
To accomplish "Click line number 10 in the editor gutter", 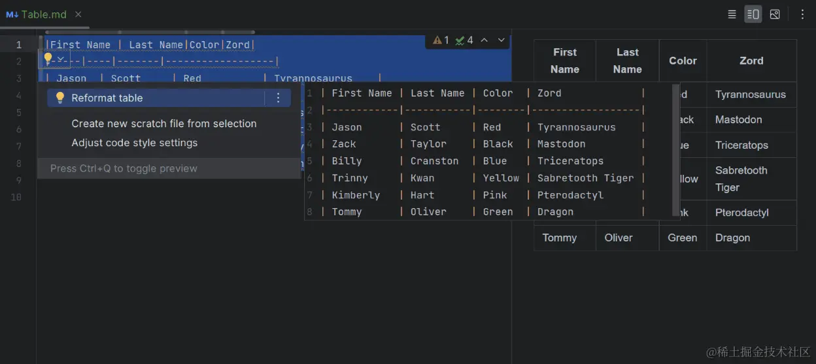I will tap(16, 197).
